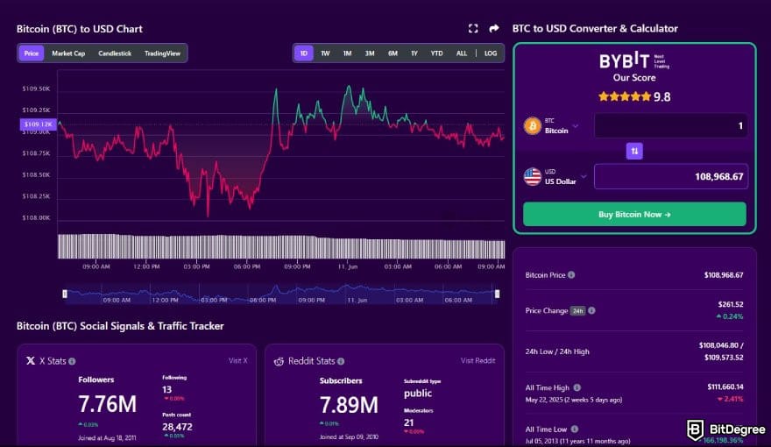771x447 pixels.
Task: Select the 1Y time range
Action: coord(414,53)
